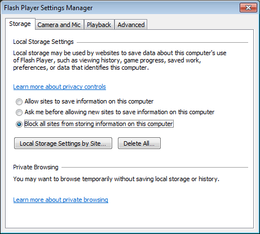
Task: Click the local storage description paragraph
Action: (x=120, y=60)
